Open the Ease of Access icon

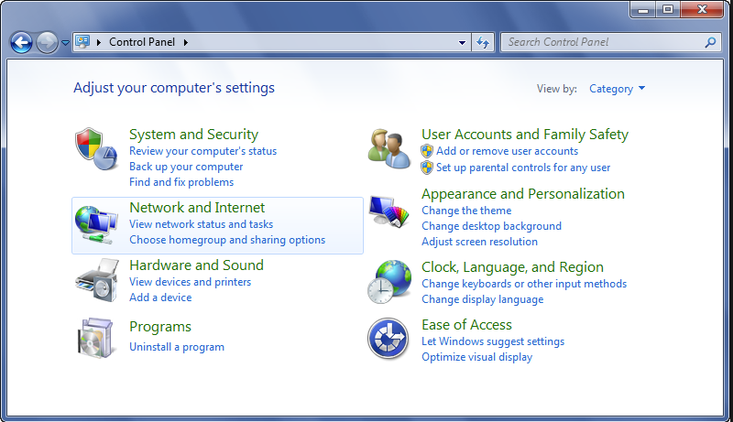tap(388, 339)
